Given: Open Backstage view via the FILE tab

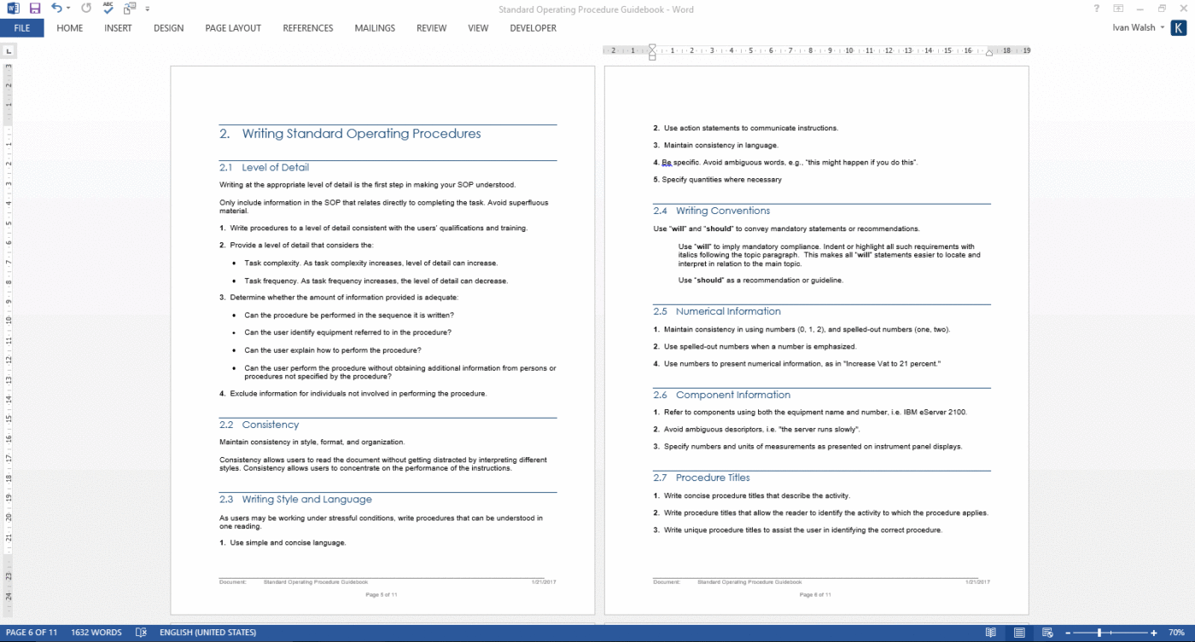Looking at the screenshot, I should (x=22, y=28).
